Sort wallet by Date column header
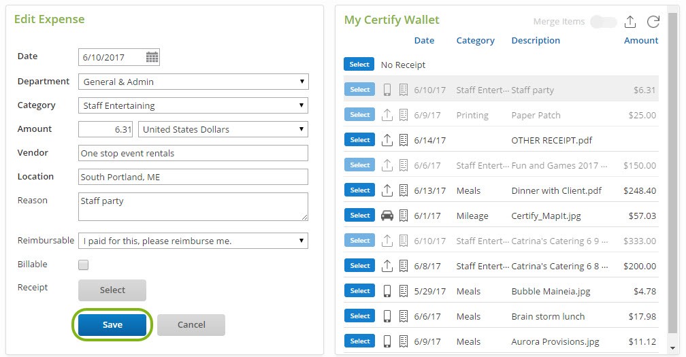This screenshot has height=357, width=686. [x=424, y=40]
